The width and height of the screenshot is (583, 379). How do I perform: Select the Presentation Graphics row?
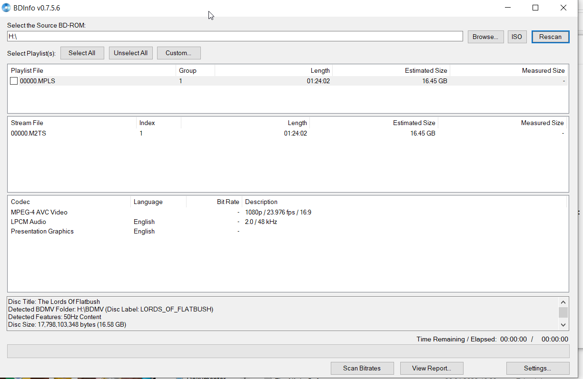click(x=288, y=231)
